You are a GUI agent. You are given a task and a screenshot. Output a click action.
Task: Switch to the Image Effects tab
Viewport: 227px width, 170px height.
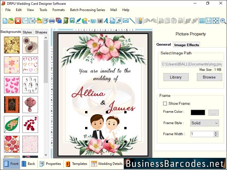click(x=186, y=44)
